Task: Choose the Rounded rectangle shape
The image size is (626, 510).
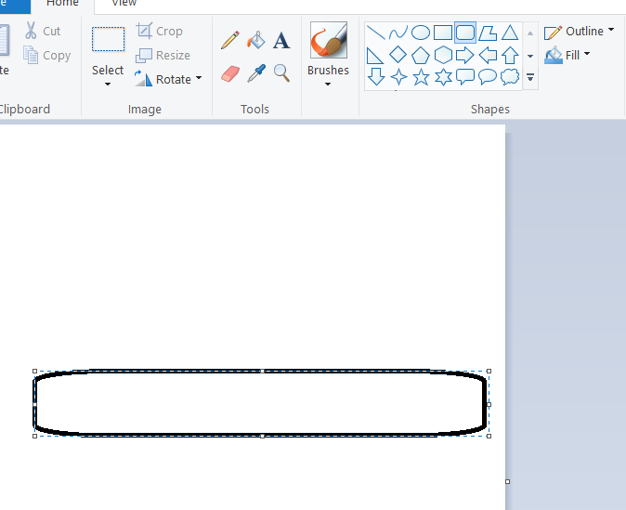Action: [465, 33]
